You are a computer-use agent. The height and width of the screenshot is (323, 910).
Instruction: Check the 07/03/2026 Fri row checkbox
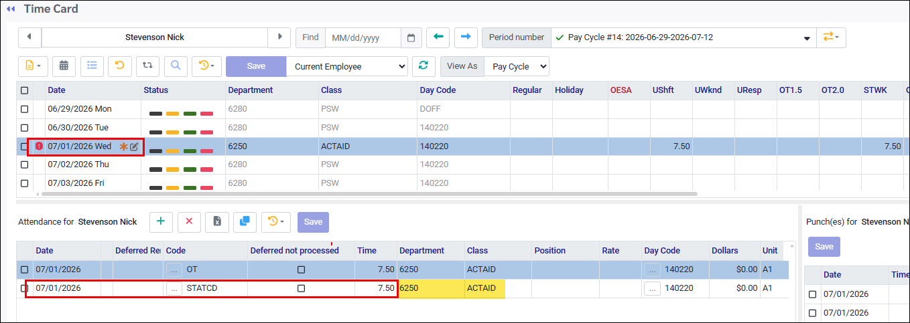point(24,183)
